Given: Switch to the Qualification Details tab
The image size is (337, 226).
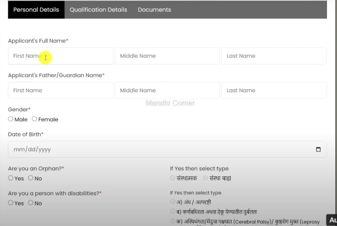Looking at the screenshot, I should point(98,9).
